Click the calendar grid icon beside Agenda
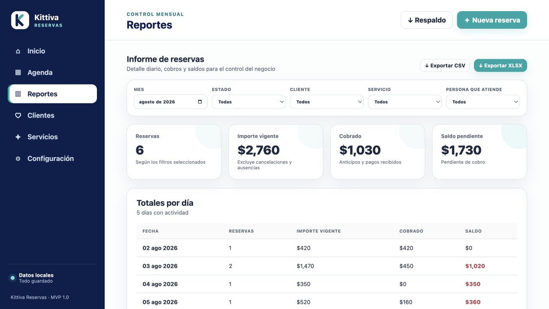The image size is (549, 309). click(x=18, y=73)
